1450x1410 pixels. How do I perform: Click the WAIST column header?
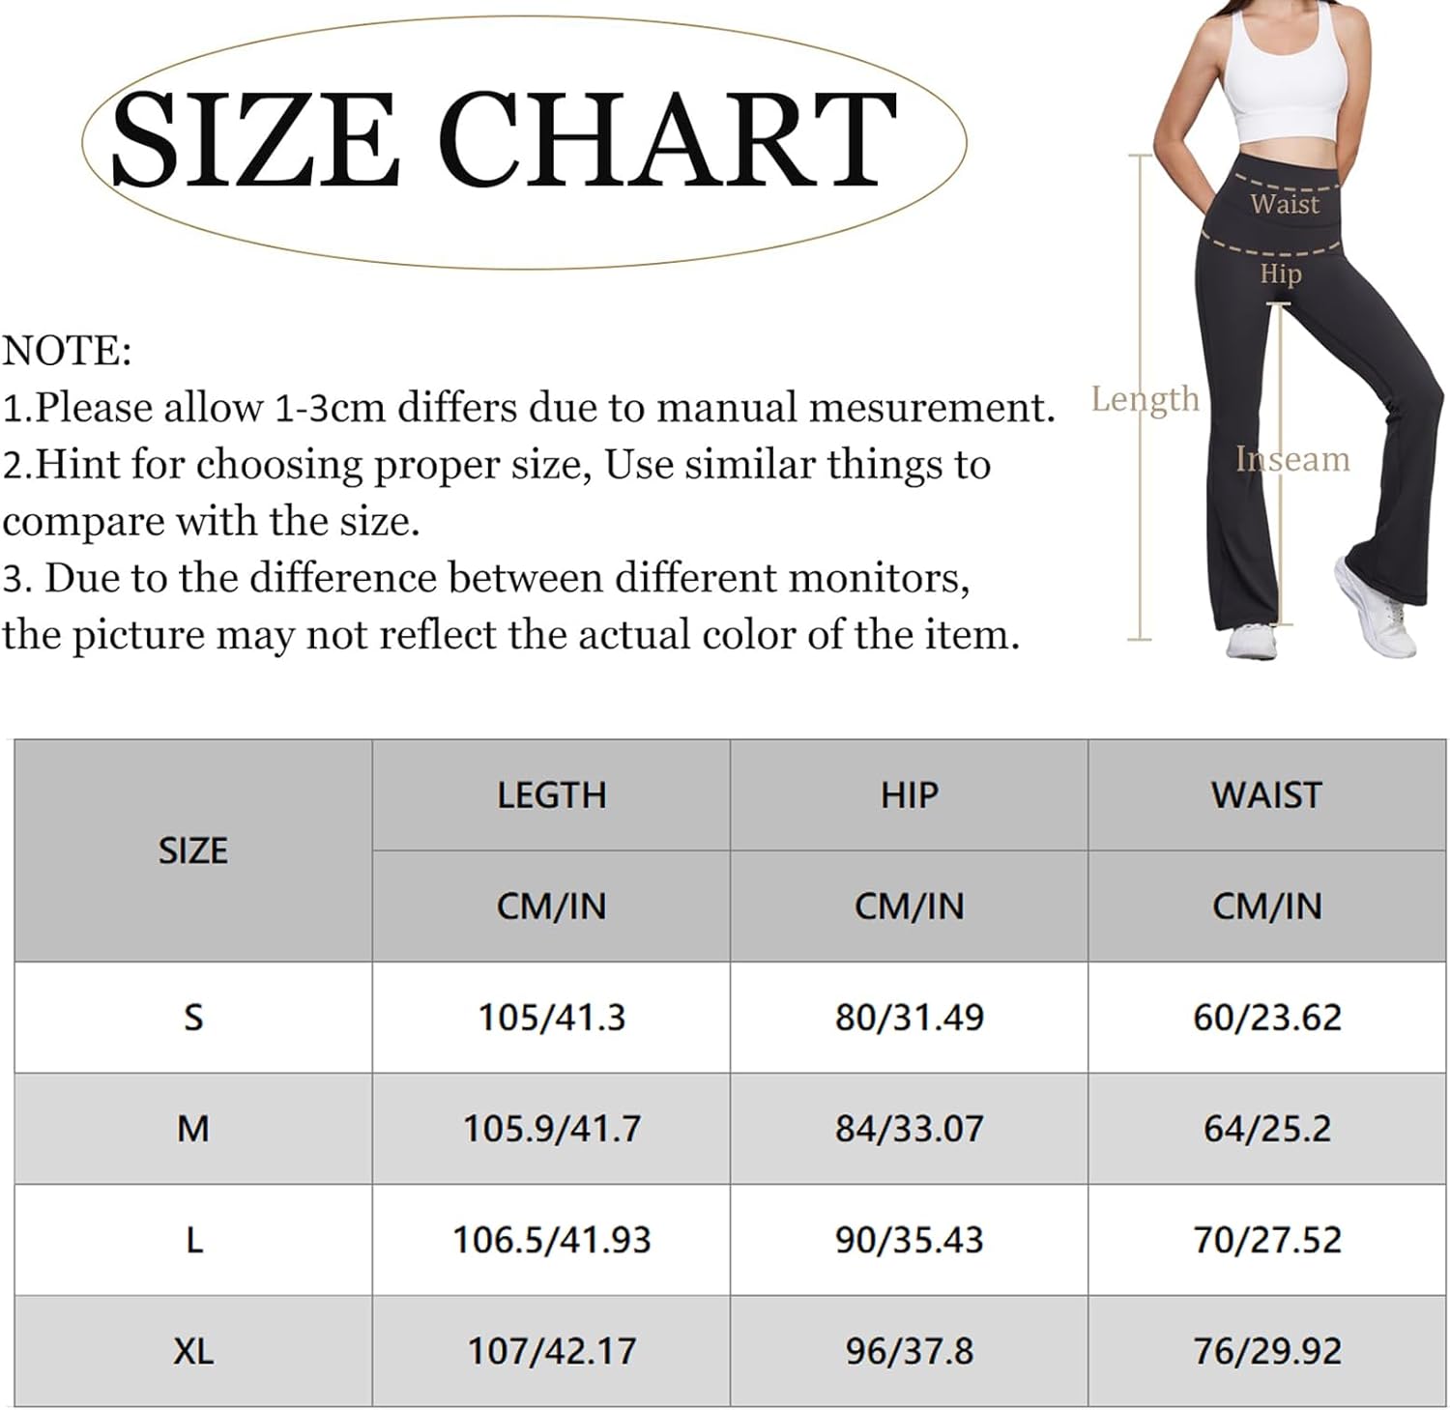[x=1266, y=795]
